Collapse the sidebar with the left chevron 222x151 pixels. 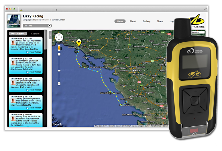[50, 35]
